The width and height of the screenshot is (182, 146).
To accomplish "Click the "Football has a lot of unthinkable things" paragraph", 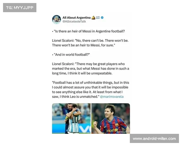I will (90, 90).
